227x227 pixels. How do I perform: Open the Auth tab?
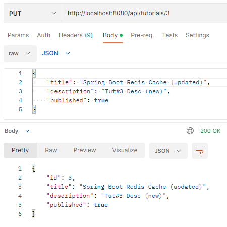[x=44, y=35]
